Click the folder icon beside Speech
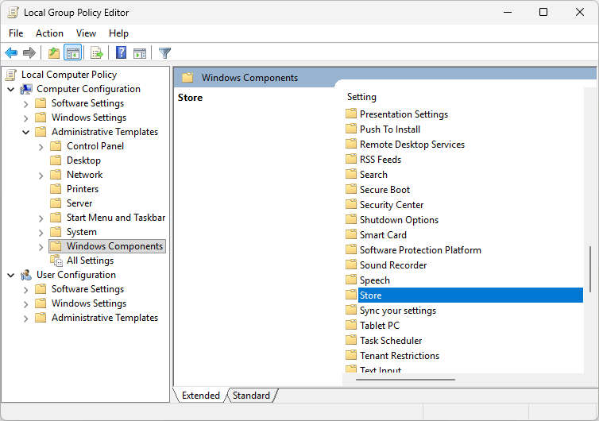The image size is (599, 421). tap(350, 280)
